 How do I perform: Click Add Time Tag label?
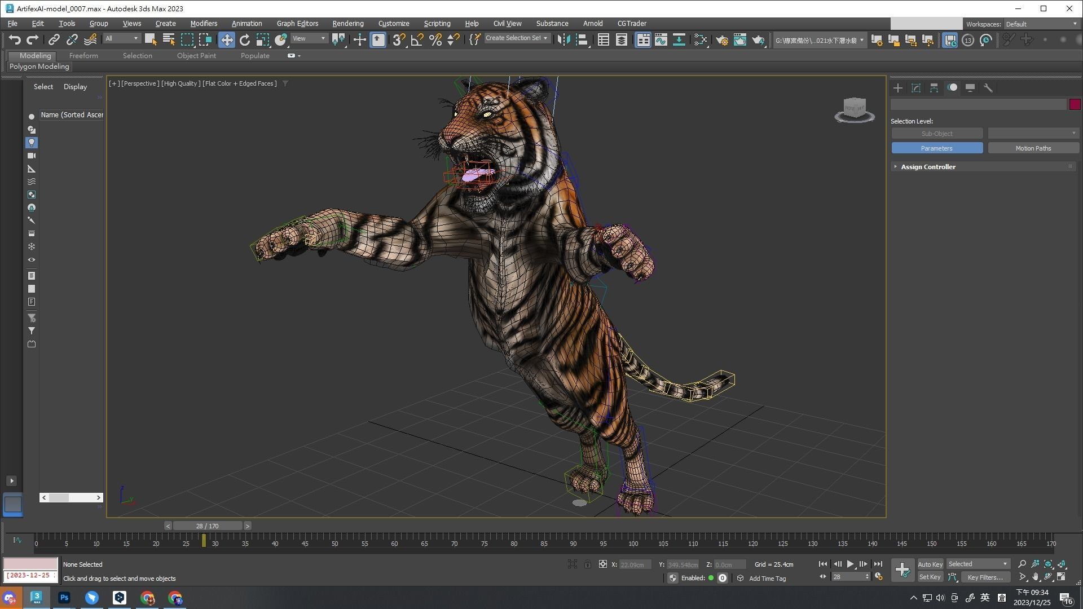(x=767, y=579)
